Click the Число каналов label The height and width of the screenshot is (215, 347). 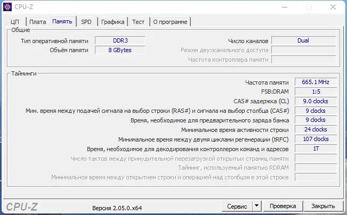tap(248, 41)
